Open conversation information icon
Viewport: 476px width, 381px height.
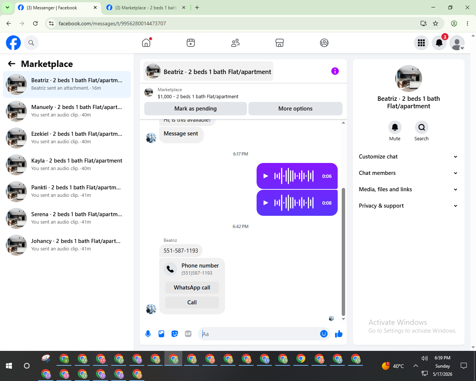335,71
